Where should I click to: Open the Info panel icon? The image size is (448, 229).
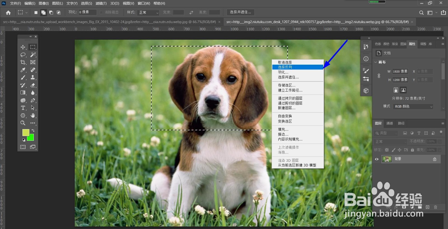[x=366, y=59]
